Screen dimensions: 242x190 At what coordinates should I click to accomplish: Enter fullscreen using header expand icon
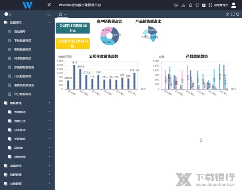pos(210,5)
